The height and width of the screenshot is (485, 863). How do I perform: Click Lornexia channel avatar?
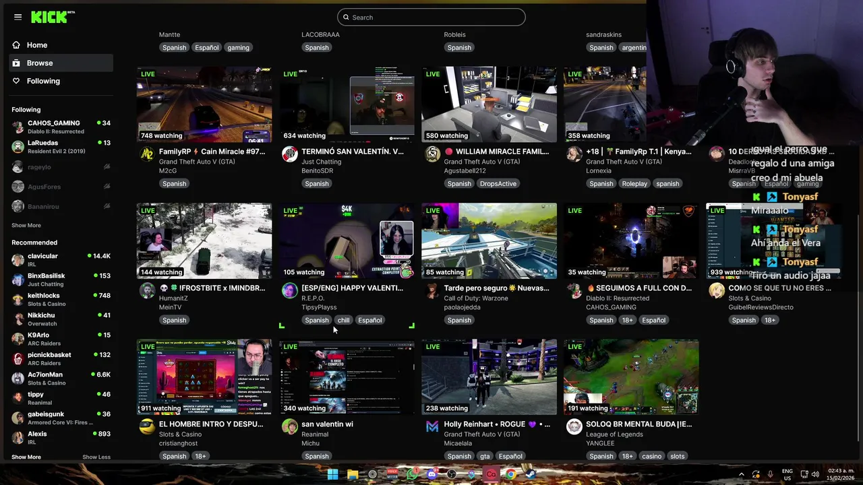(x=574, y=154)
